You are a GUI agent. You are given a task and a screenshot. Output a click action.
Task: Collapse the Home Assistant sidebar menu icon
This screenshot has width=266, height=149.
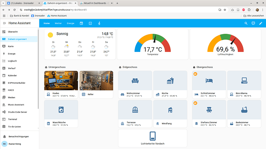4,23
